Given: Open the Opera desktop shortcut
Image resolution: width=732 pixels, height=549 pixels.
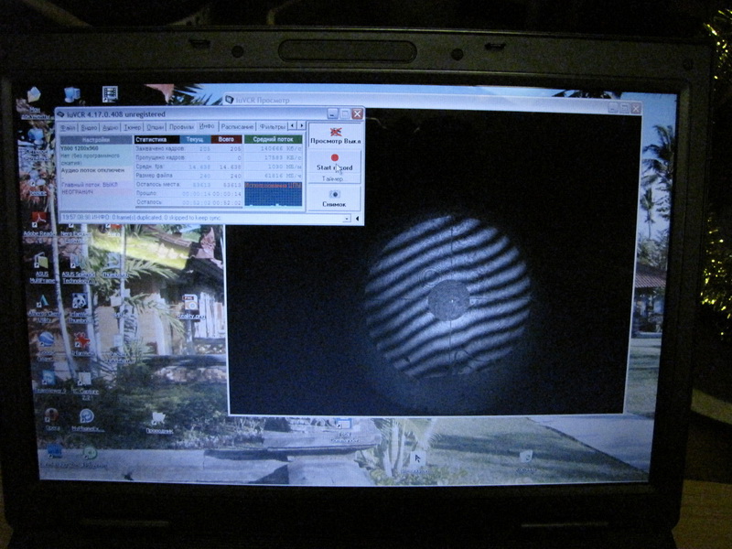Looking at the screenshot, I should point(51,419).
